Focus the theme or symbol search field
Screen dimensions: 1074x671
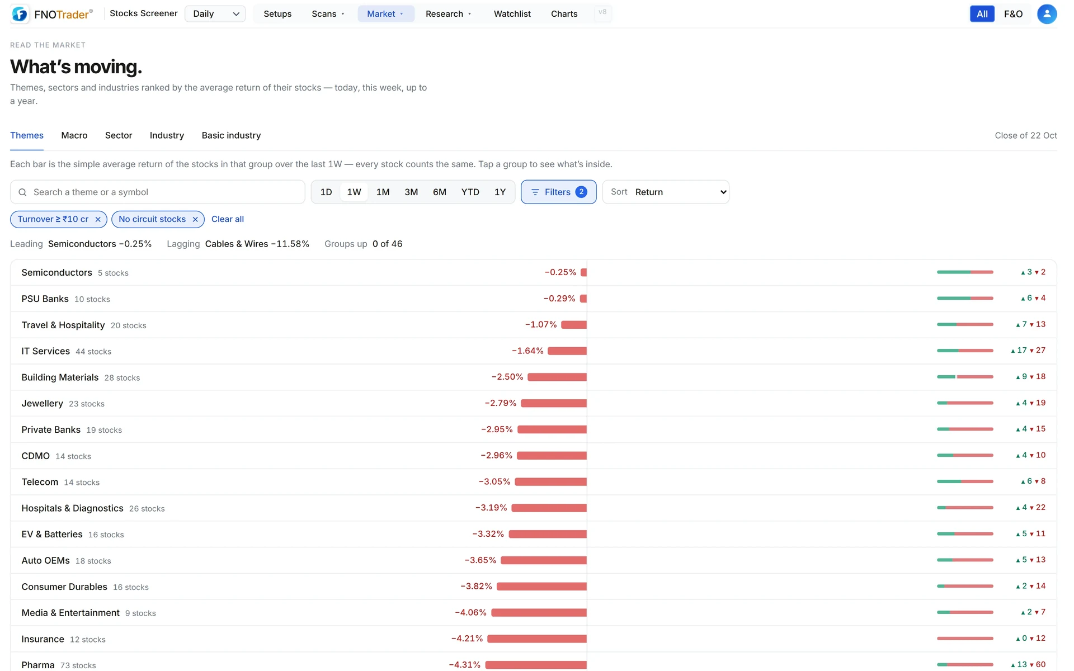click(158, 192)
